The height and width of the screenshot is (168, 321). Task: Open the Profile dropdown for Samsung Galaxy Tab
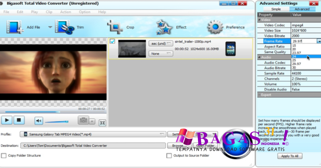click(93, 134)
